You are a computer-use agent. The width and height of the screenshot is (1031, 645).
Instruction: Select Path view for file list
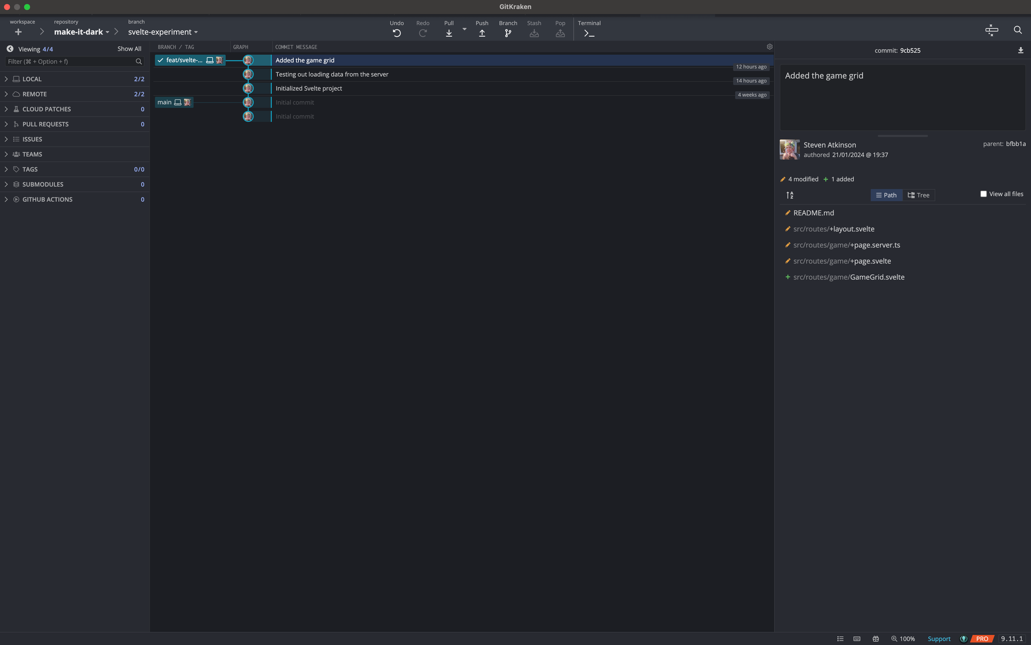(886, 195)
